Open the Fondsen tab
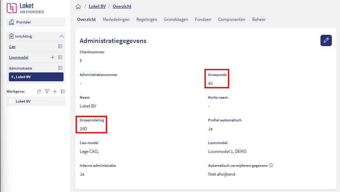 (203, 20)
